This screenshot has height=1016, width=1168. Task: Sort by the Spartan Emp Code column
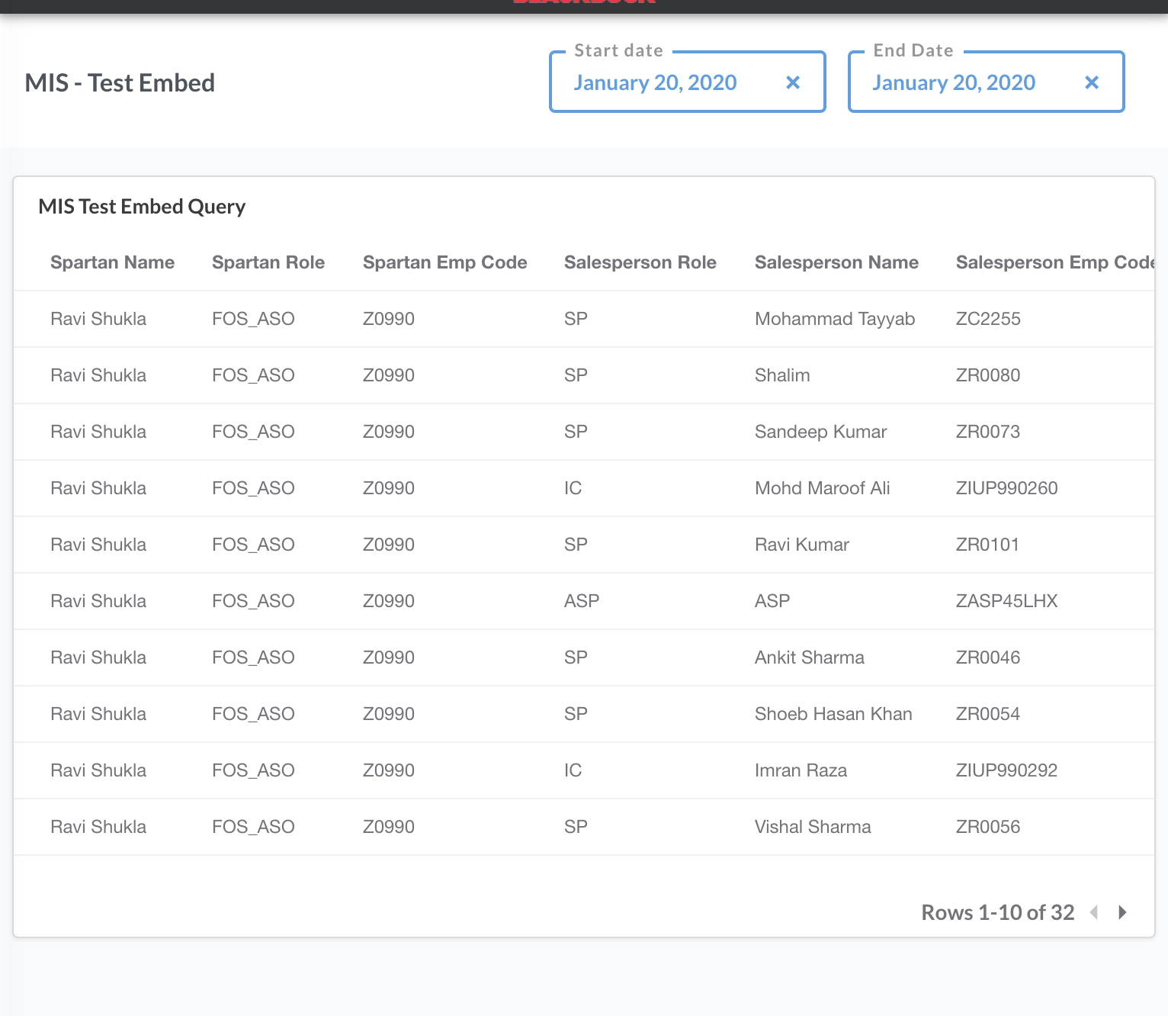(445, 262)
